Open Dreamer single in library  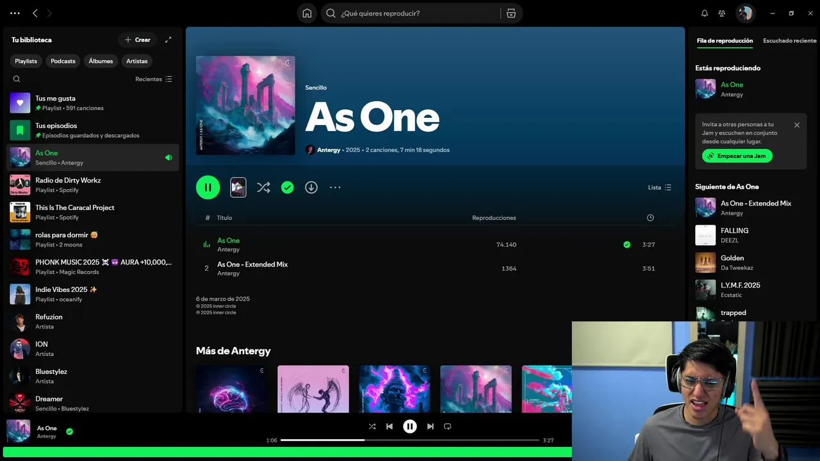[x=93, y=403]
